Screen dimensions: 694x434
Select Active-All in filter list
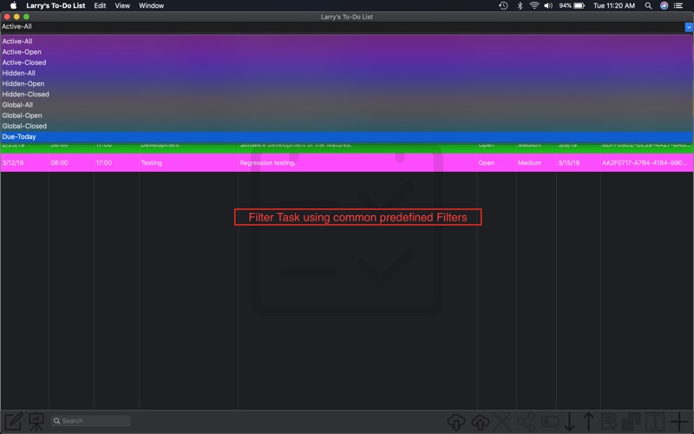pos(346,41)
